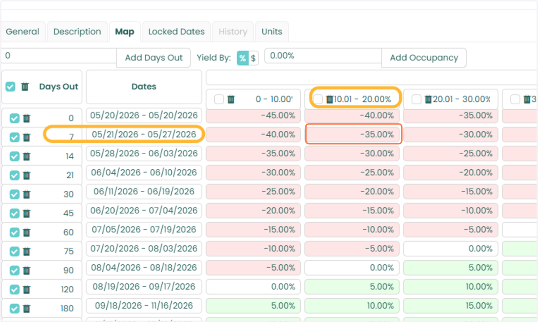This screenshot has width=538, height=322.
Task: Delete the 0 - 10.00% occupancy column via trash
Action: coord(231,99)
